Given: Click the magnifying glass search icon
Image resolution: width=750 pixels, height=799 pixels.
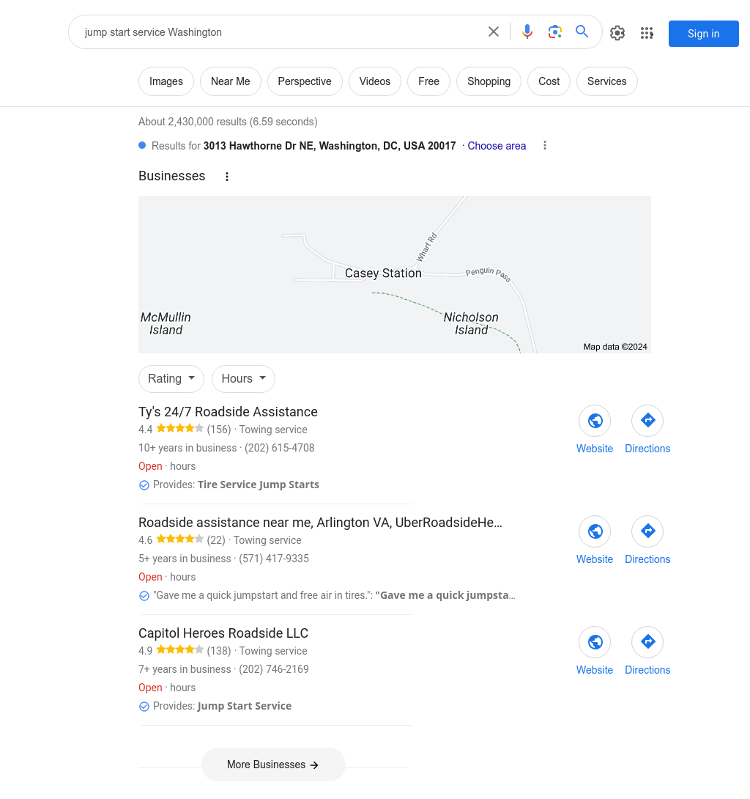Looking at the screenshot, I should [582, 32].
